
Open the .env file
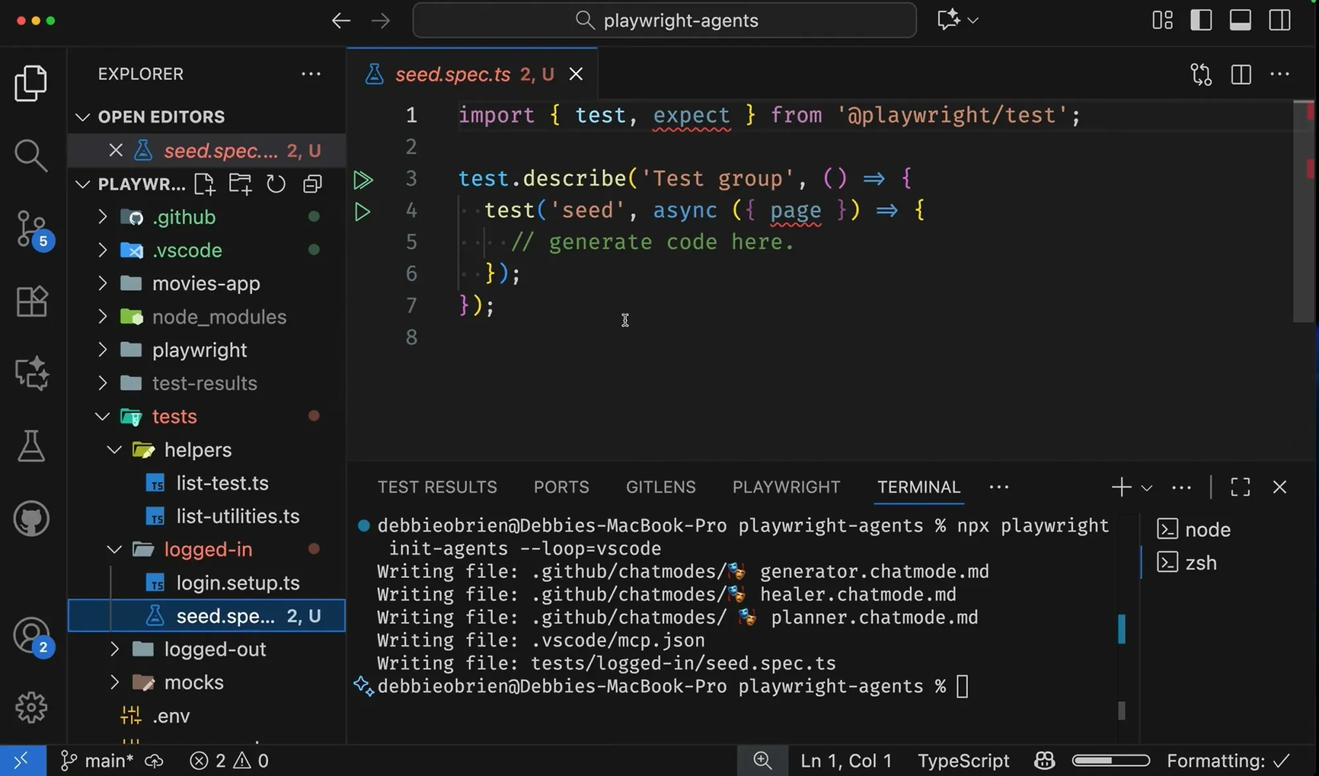(206, 716)
